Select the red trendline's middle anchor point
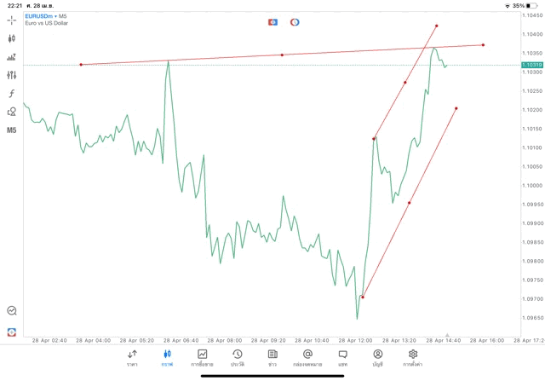 tap(282, 55)
